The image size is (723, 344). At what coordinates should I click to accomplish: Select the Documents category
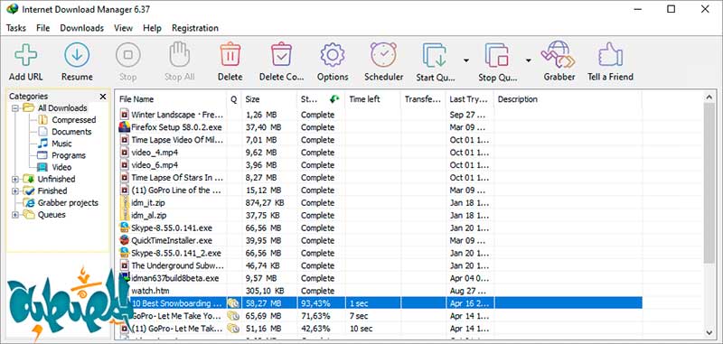pyautogui.click(x=71, y=132)
